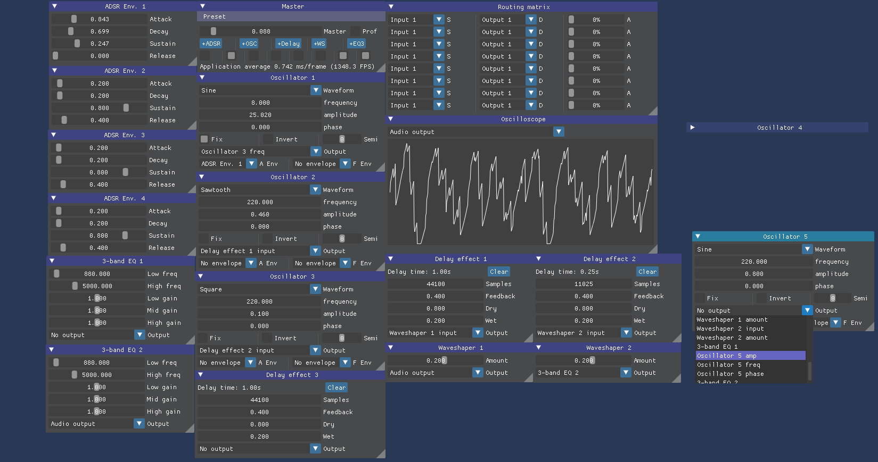Collapse the ADSR Env. 1 panel triangle
This screenshot has height=462, width=878.
tap(54, 6)
